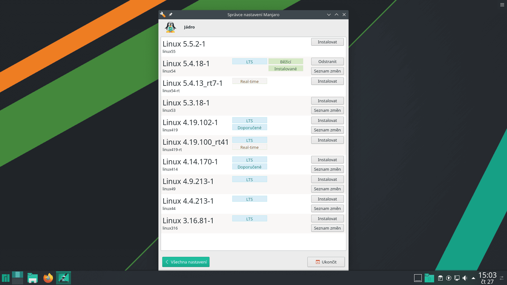Click the Ukončit quit button
Screen dimensions: 507x285
pyautogui.click(x=326, y=262)
